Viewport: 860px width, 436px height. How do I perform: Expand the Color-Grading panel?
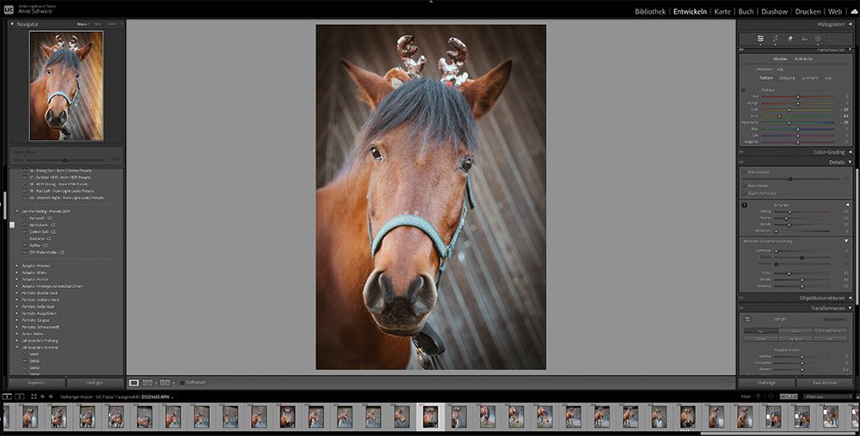(x=851, y=152)
